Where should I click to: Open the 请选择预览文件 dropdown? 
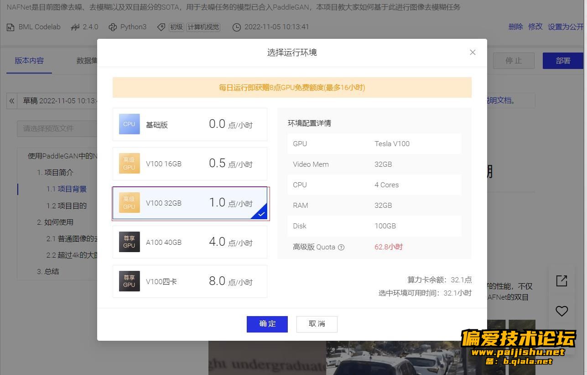pyautogui.click(x=57, y=128)
